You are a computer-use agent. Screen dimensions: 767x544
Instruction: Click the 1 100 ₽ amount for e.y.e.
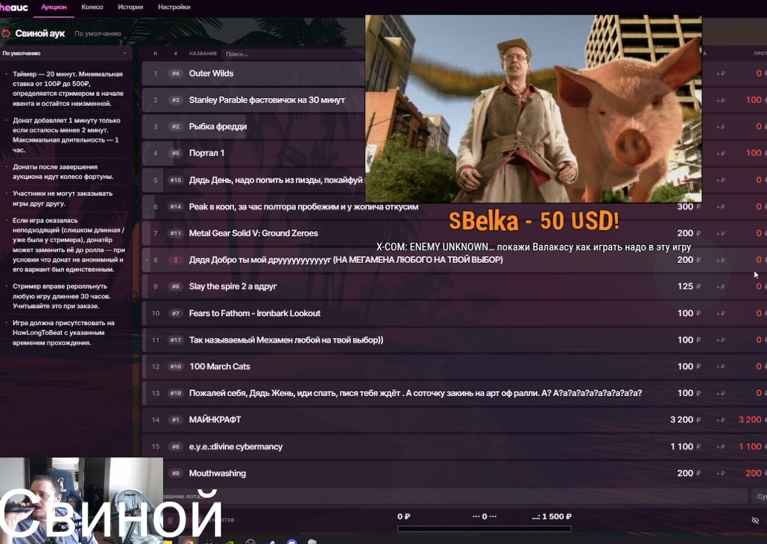coord(685,447)
